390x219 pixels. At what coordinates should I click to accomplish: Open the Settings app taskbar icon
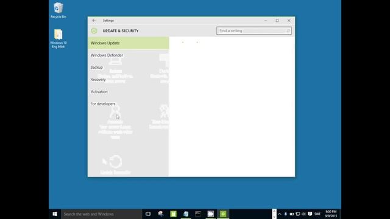pyautogui.click(x=223, y=214)
